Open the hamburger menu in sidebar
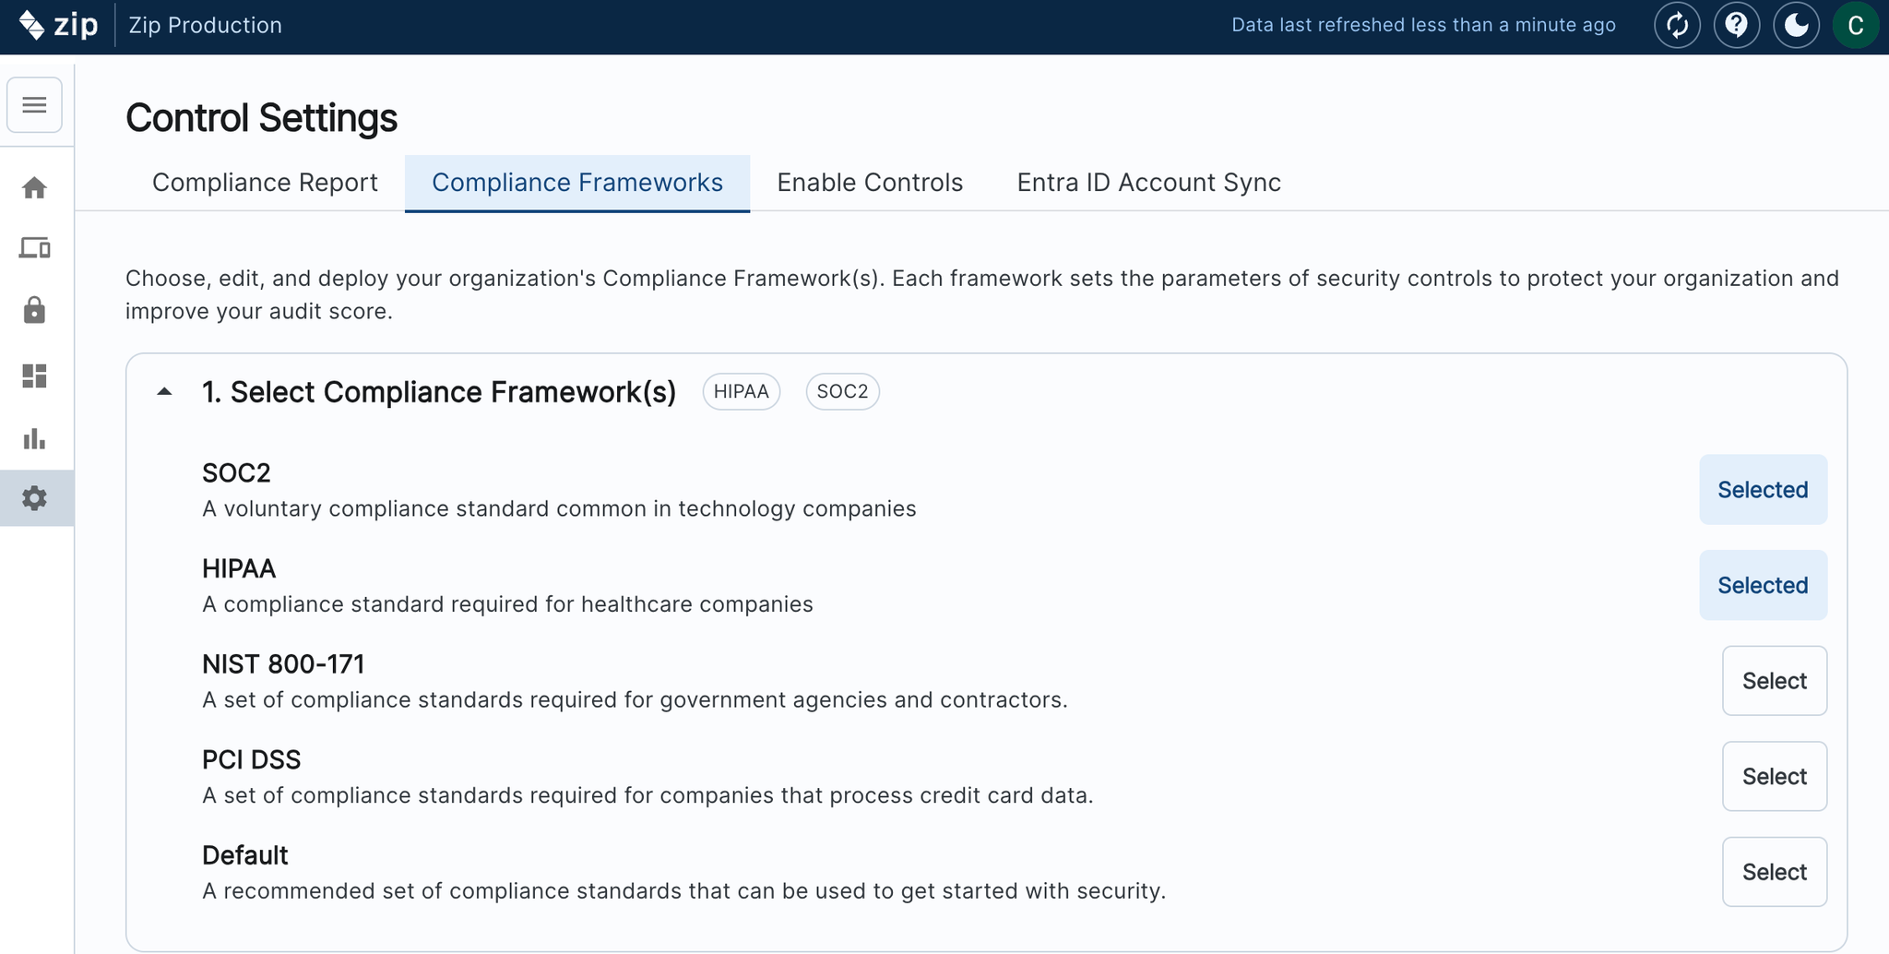The width and height of the screenshot is (1889, 954). (x=34, y=105)
